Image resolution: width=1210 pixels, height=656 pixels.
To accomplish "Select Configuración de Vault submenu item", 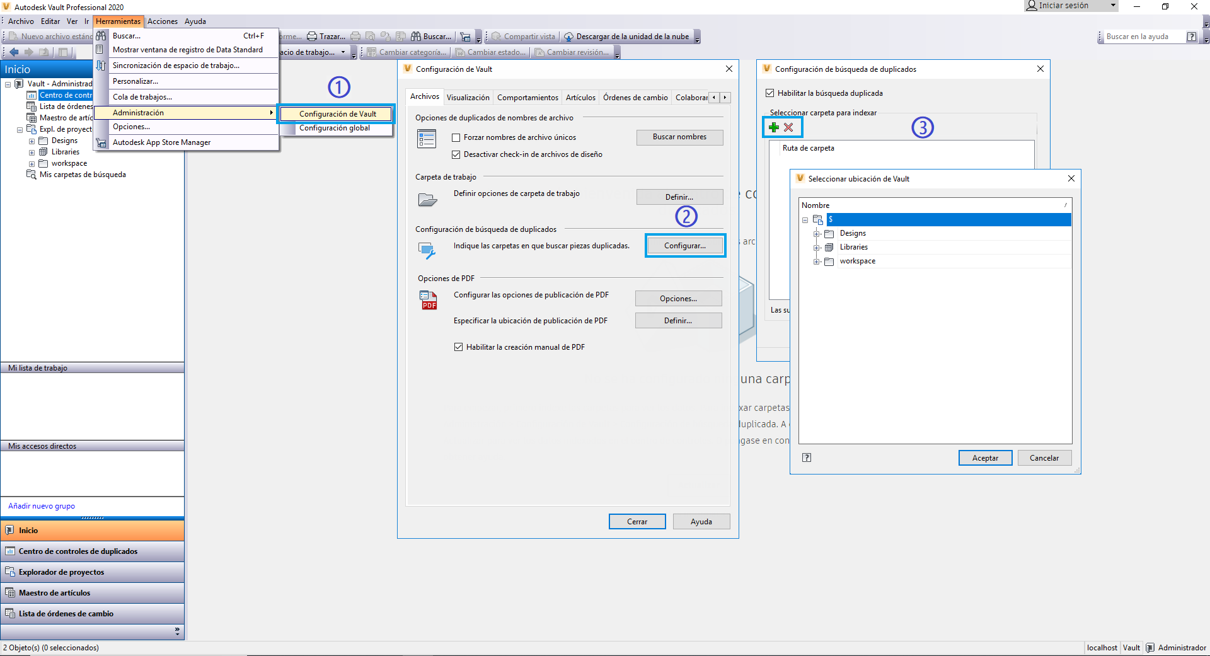I will (337, 114).
